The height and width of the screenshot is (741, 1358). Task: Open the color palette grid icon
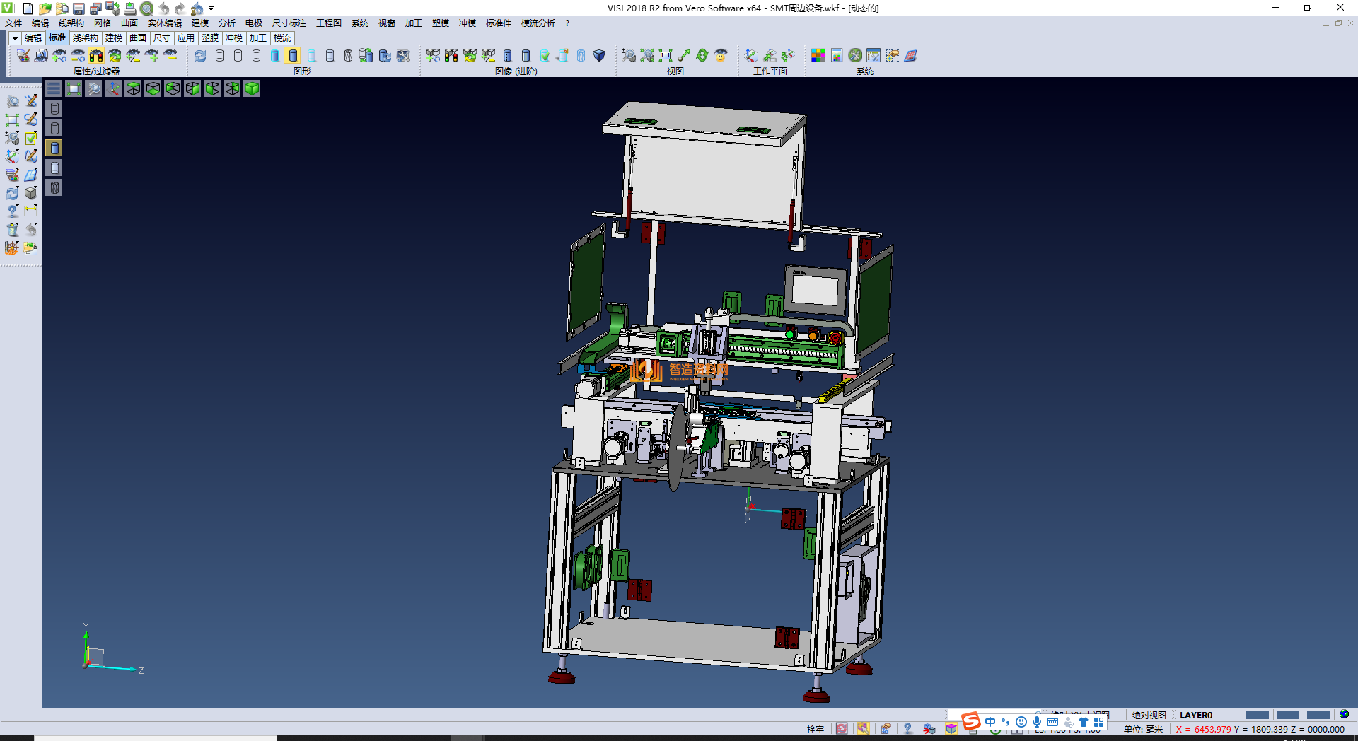pyautogui.click(x=818, y=55)
